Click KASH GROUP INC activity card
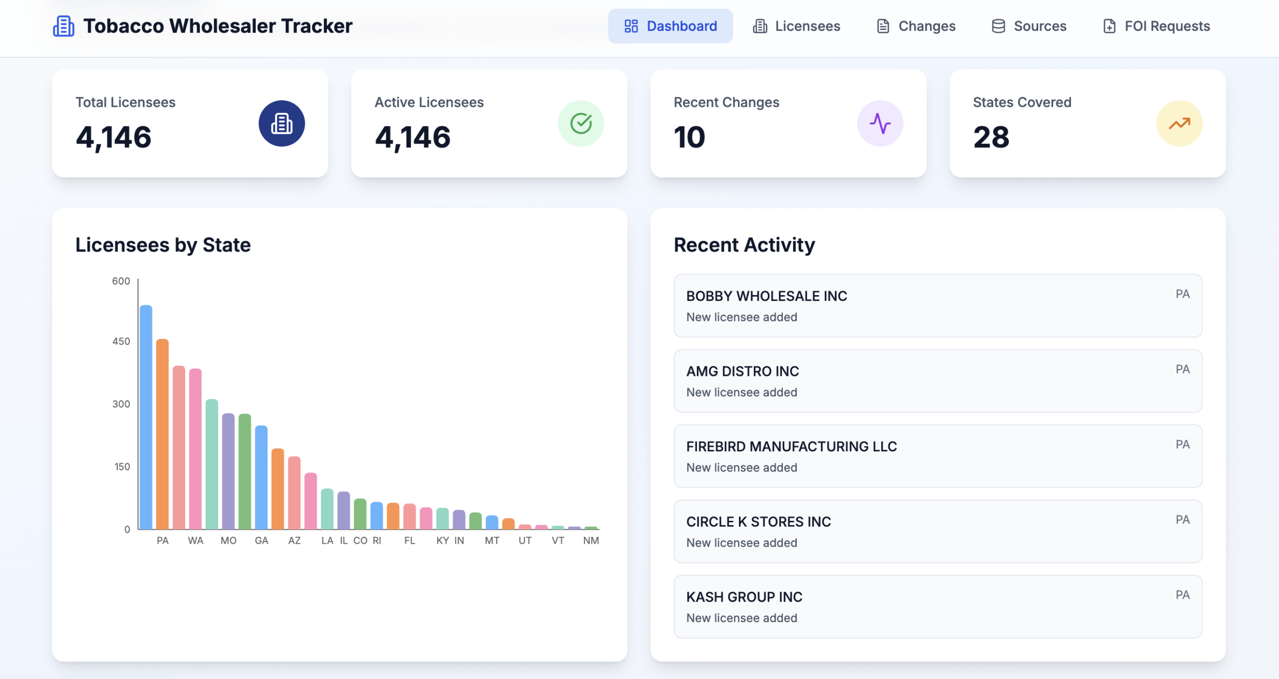 [938, 607]
